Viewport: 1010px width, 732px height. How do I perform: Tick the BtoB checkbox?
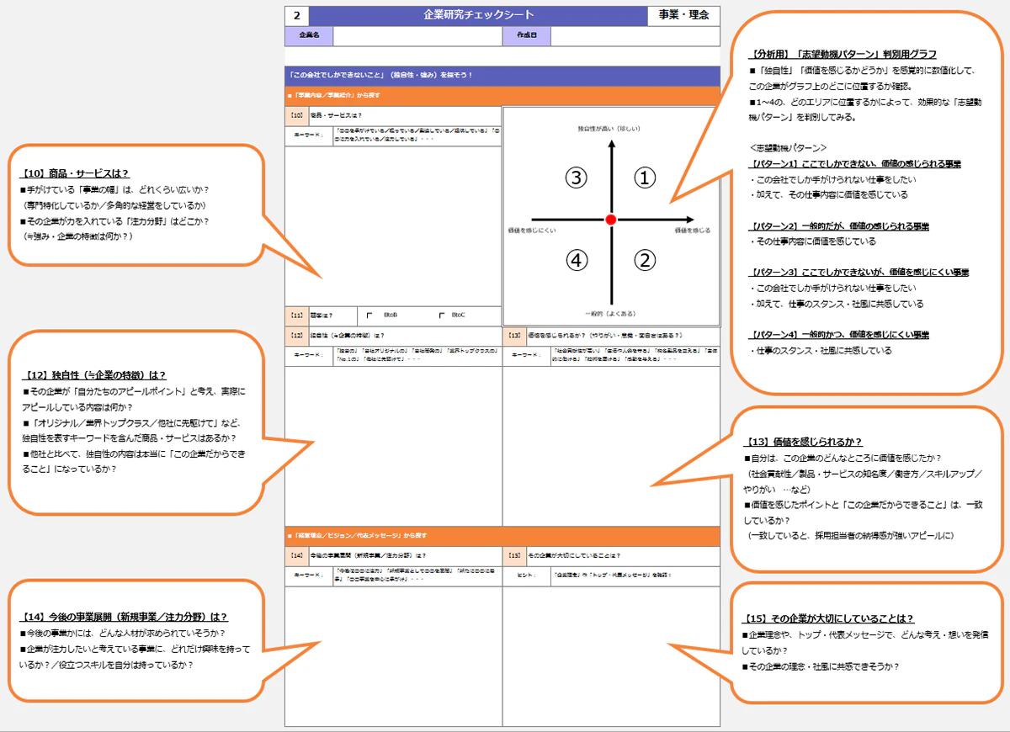tap(369, 316)
